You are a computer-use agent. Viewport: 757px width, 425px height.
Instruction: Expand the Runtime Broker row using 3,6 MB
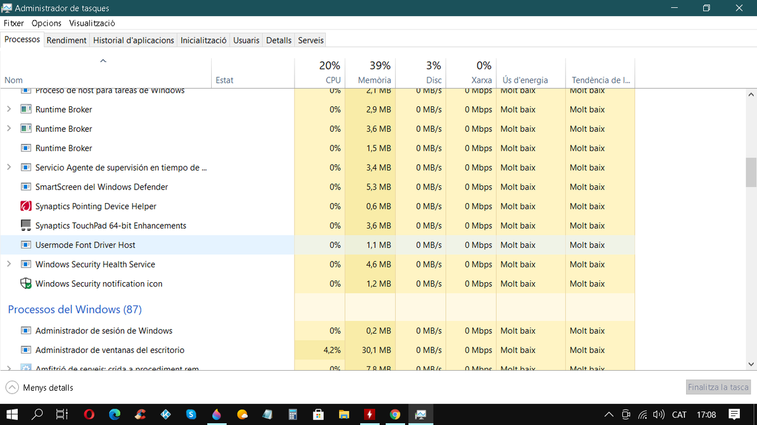point(9,129)
